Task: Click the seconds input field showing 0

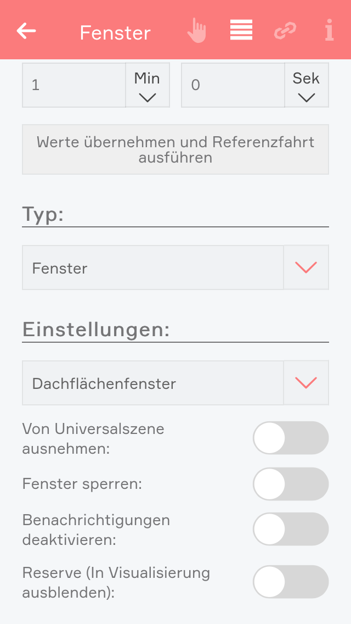Action: (233, 86)
